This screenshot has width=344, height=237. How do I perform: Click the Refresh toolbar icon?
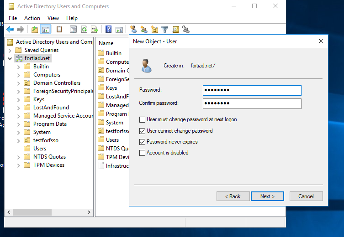point(84,30)
